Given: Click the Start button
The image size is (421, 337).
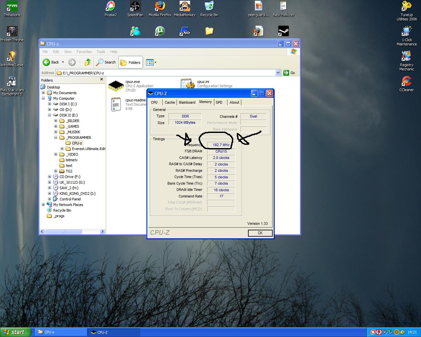Looking at the screenshot, I should click(x=15, y=332).
